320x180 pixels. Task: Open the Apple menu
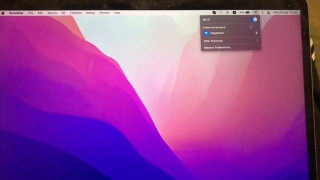click(x=3, y=13)
